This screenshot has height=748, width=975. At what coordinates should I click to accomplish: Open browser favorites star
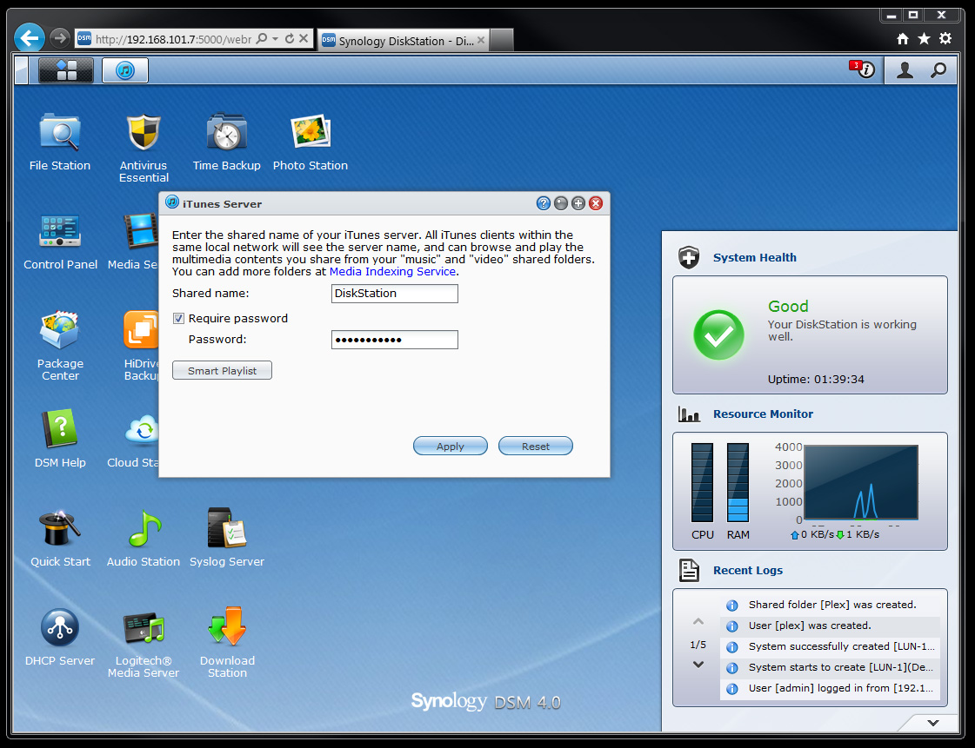click(x=925, y=38)
